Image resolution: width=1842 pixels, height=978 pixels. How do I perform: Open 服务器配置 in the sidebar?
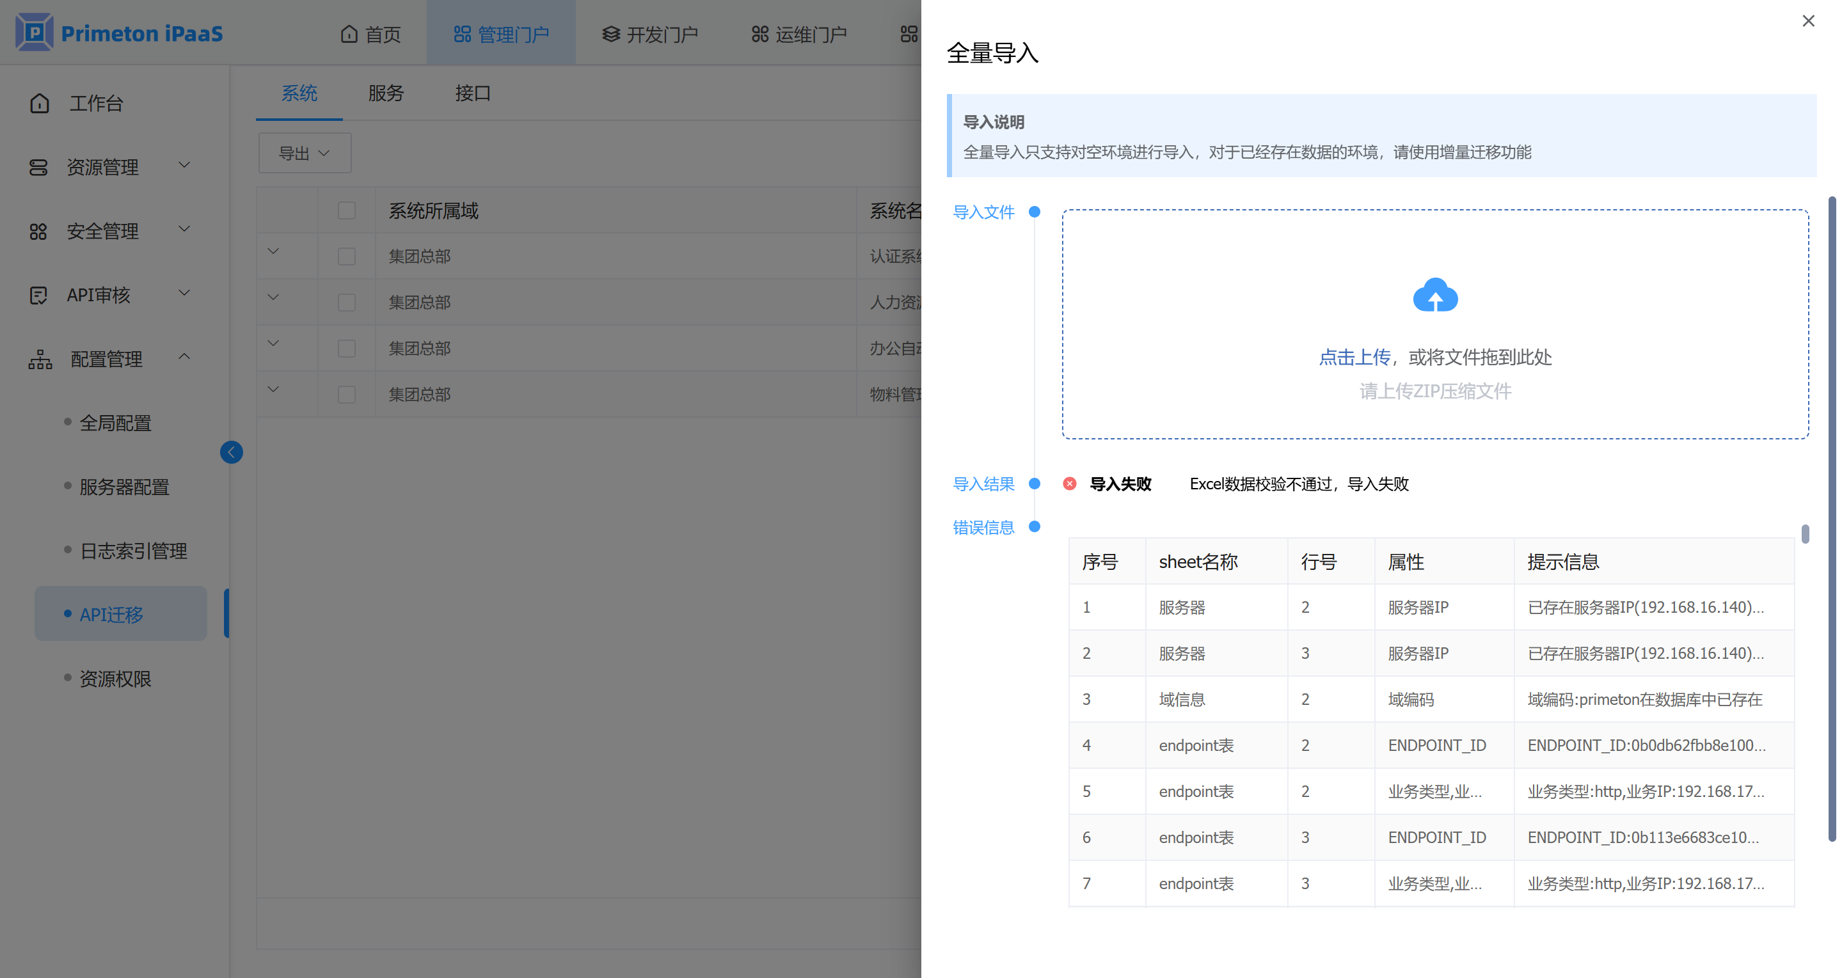point(124,487)
